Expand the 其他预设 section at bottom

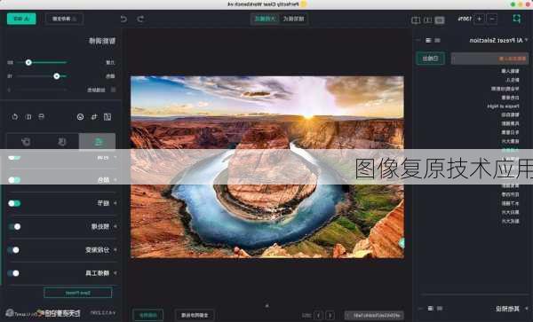point(507,309)
